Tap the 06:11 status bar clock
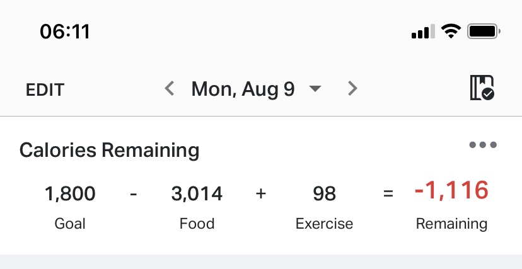The height and width of the screenshot is (269, 522). (x=65, y=31)
